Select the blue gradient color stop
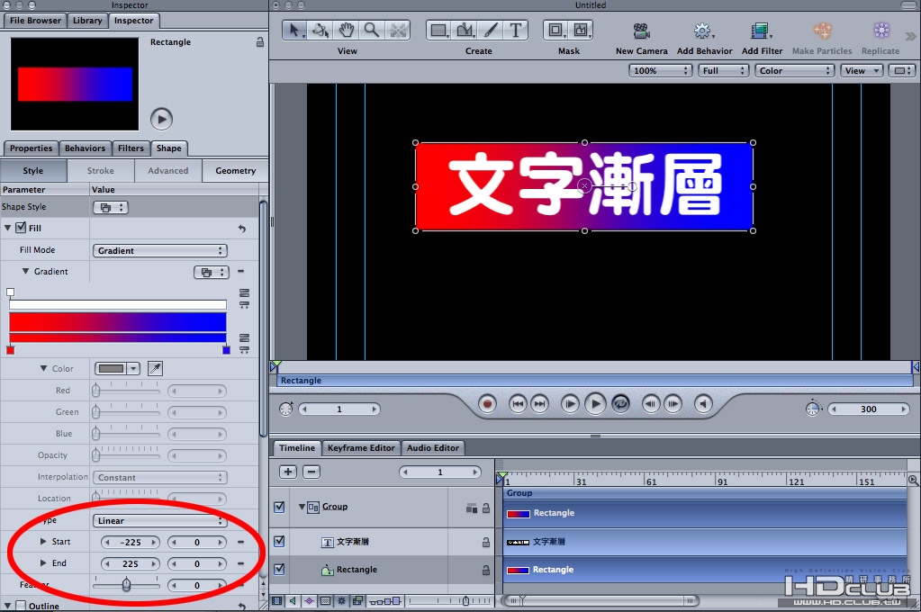The image size is (921, 612). 226,350
